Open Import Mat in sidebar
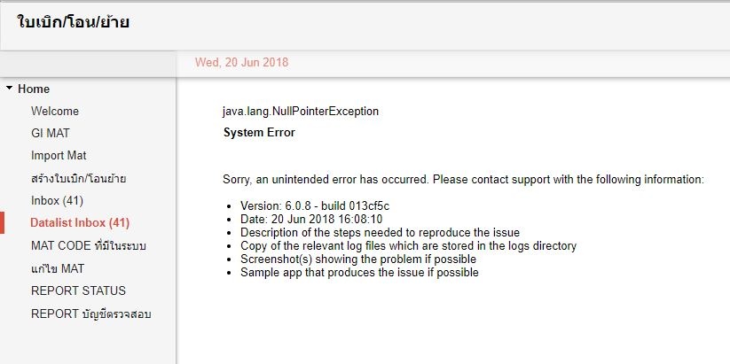The height and width of the screenshot is (364, 730). coord(59,156)
